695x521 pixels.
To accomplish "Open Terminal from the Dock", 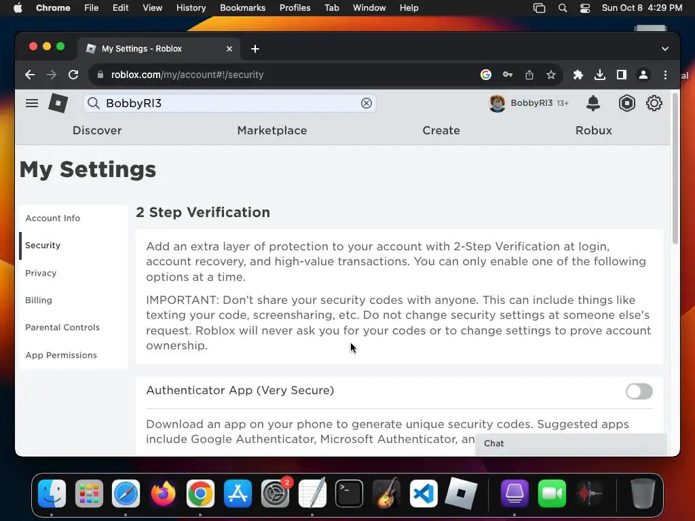I will click(350, 493).
